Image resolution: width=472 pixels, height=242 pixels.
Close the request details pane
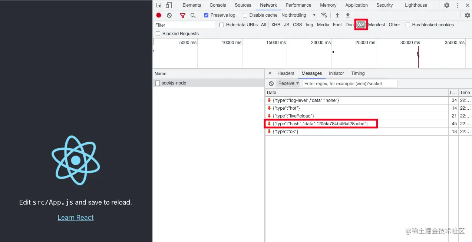[270, 73]
